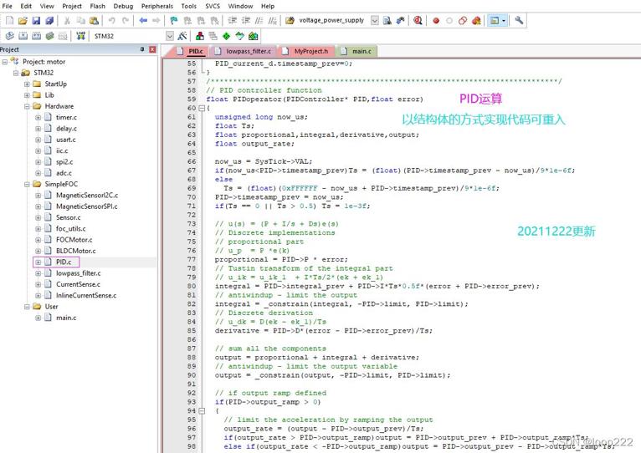
Task: Expand the Lib folder
Action: coord(27,95)
